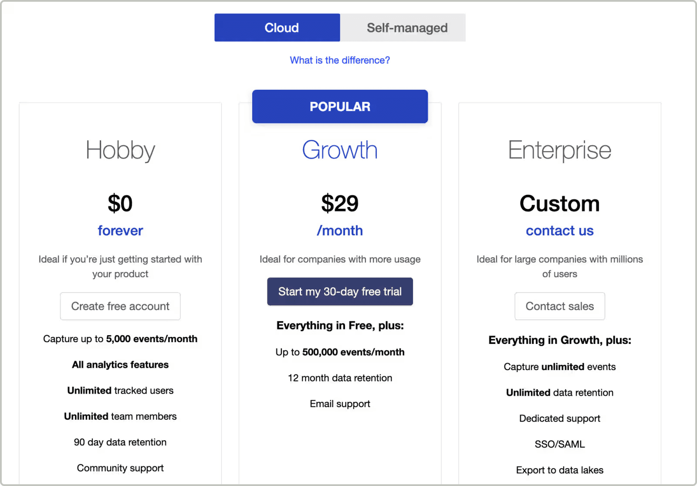Switch to the Cloud pricing tab
Viewport: 697px width, 486px height.
pos(277,27)
